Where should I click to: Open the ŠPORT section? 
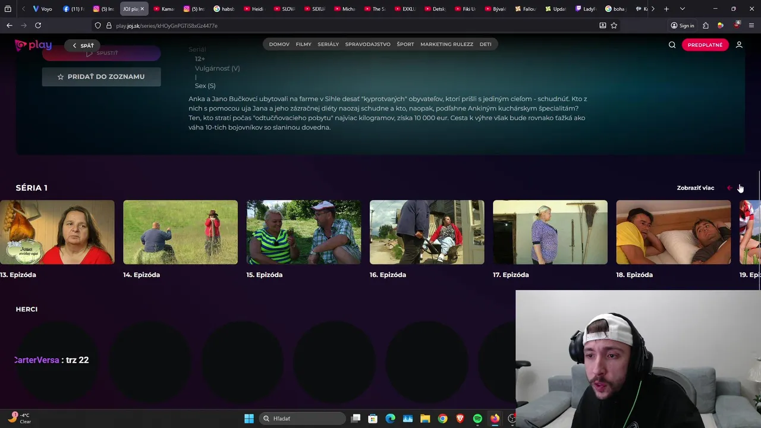pos(405,45)
